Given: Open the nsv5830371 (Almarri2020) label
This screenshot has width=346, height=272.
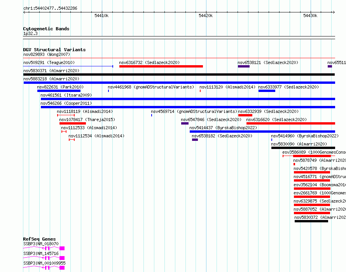Looking at the screenshot, I should tap(51, 71).
